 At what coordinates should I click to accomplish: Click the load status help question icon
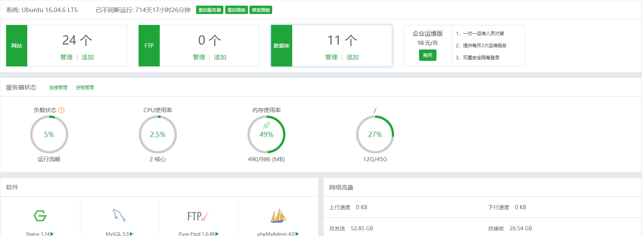pyautogui.click(x=61, y=110)
